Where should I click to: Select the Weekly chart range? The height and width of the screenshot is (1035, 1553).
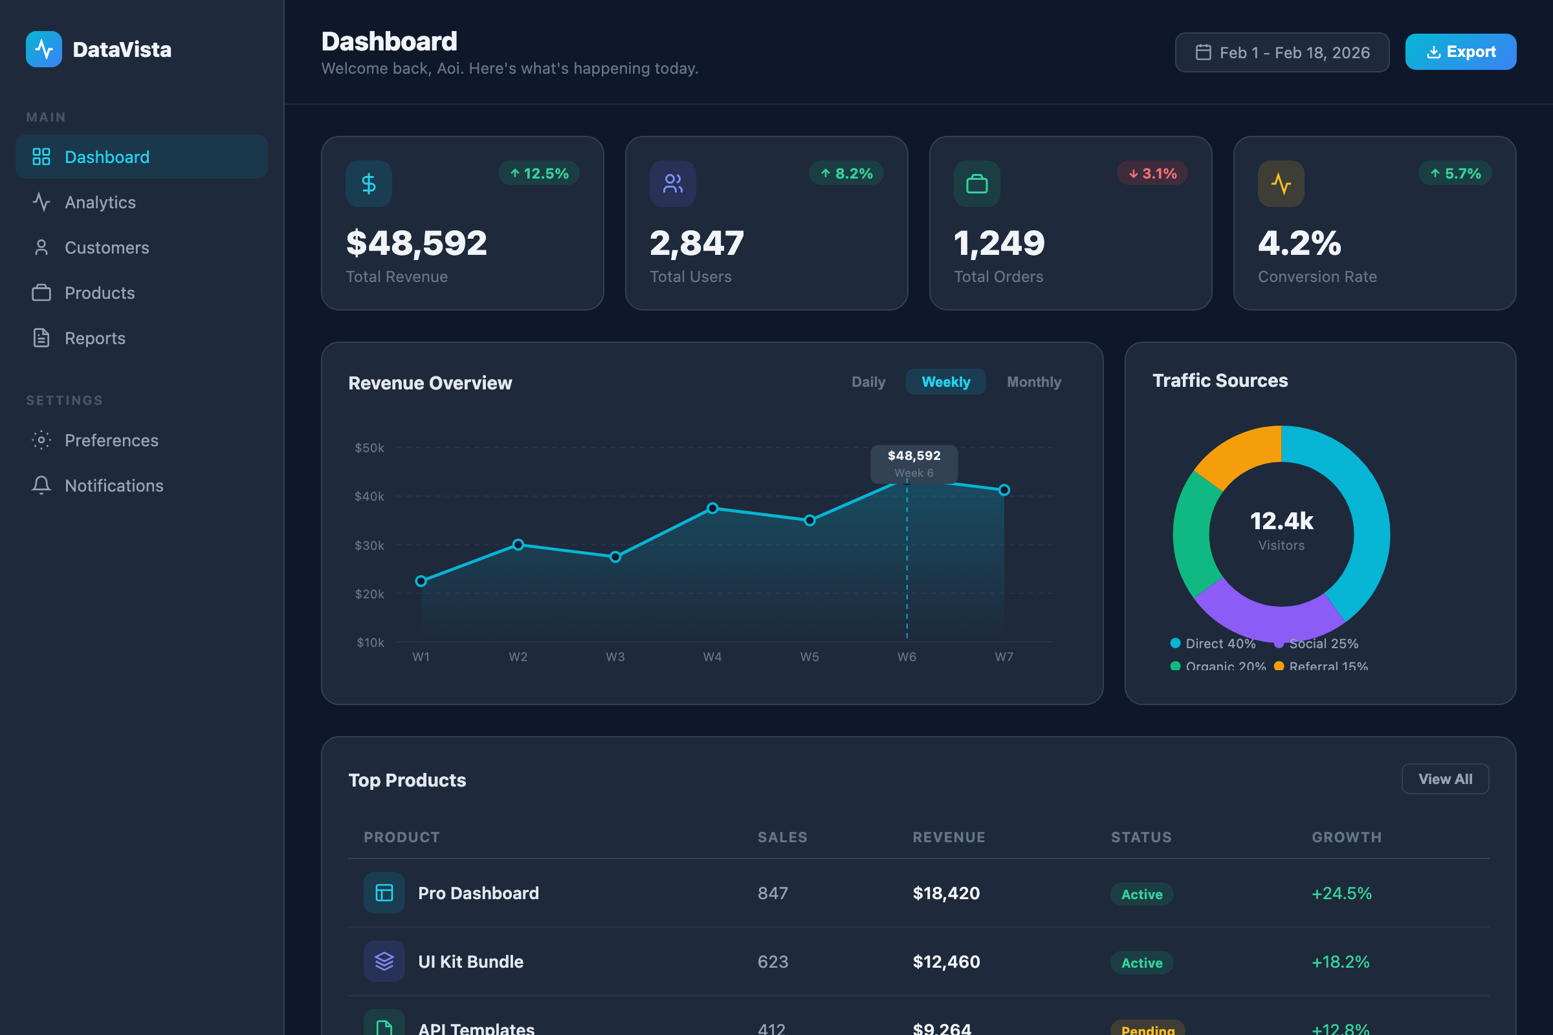pos(945,382)
